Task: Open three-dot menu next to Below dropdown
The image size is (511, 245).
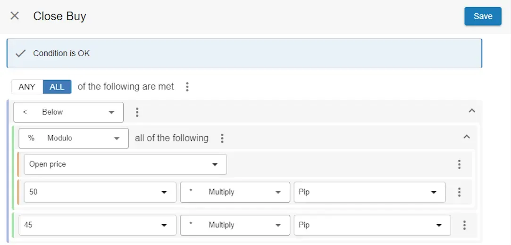Action: pyautogui.click(x=137, y=112)
